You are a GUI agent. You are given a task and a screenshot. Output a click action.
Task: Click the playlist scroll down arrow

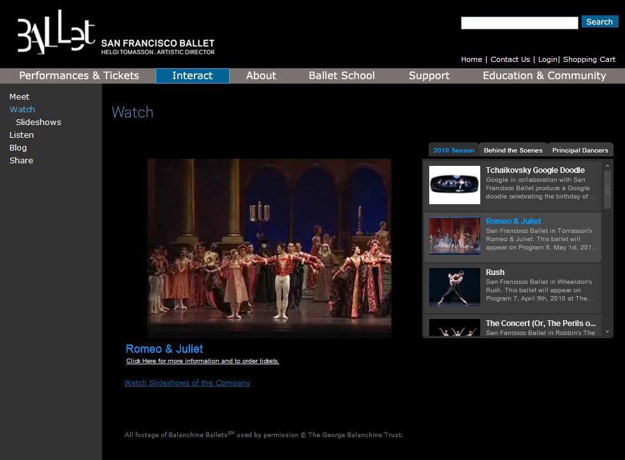[x=607, y=332]
